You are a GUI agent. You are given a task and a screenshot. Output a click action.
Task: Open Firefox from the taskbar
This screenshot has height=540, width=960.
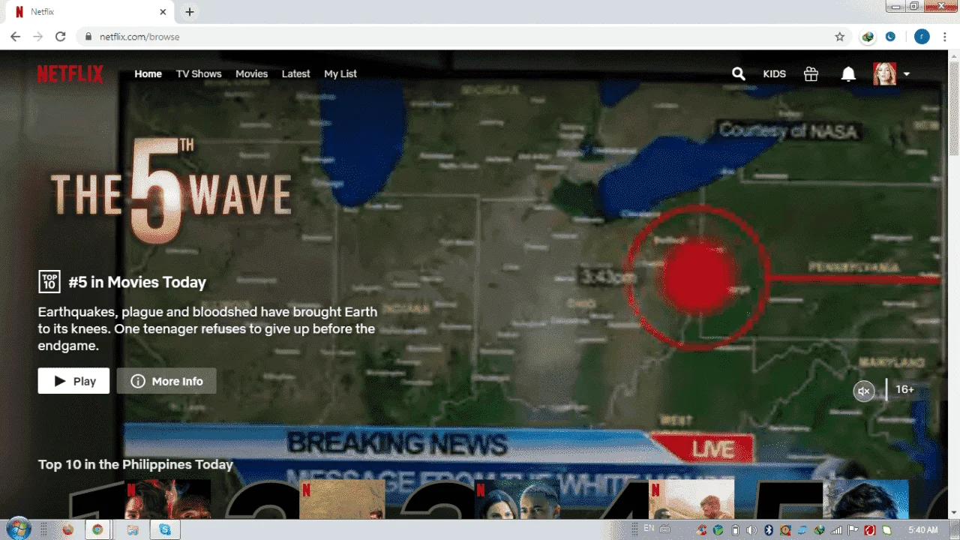pos(67,529)
